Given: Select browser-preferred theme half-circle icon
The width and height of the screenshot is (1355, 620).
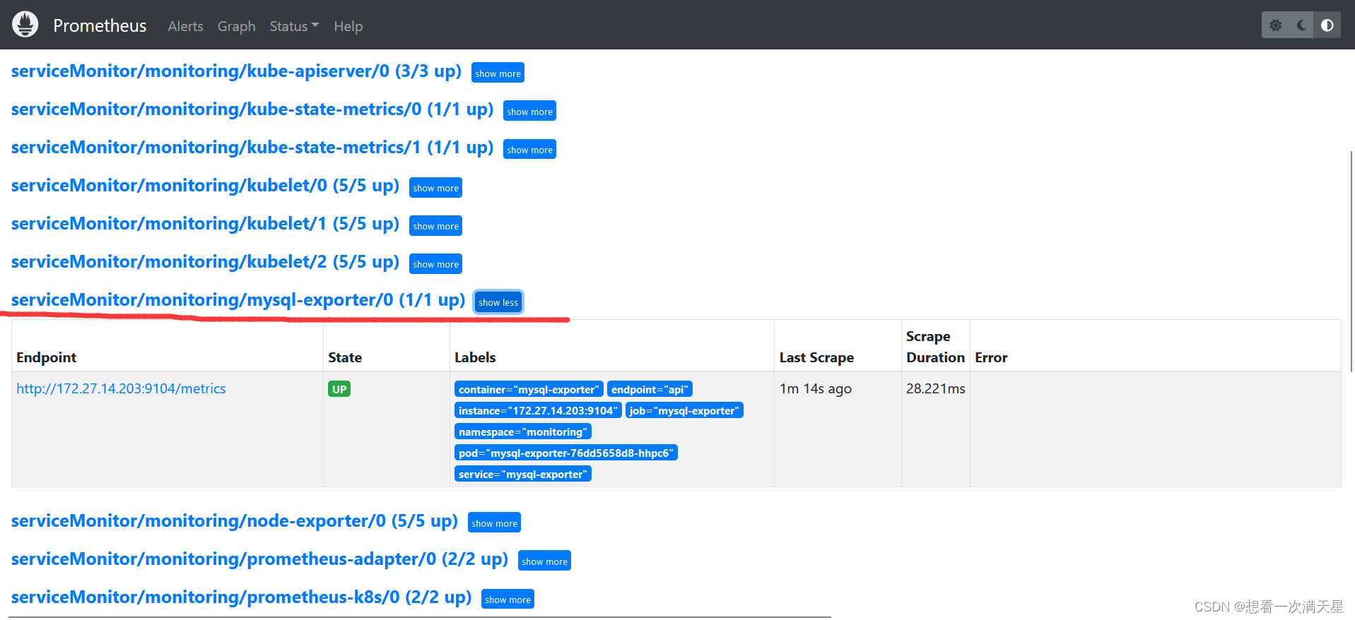Looking at the screenshot, I should pos(1327,25).
